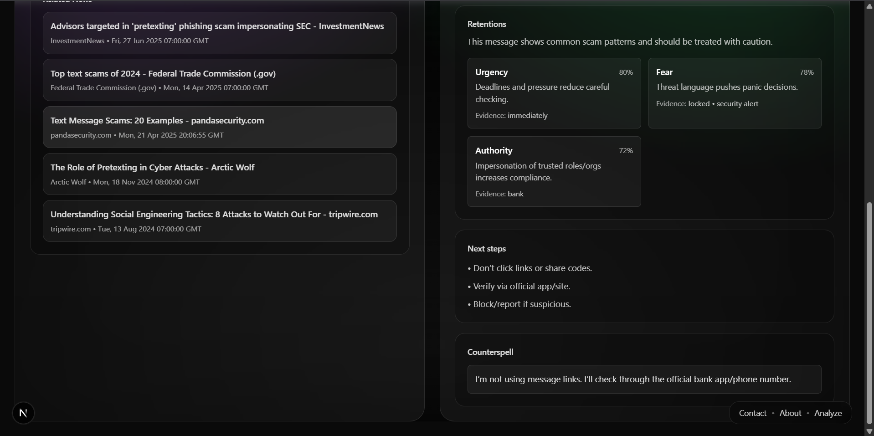Open Top text scams of 2024 article

[x=163, y=74]
